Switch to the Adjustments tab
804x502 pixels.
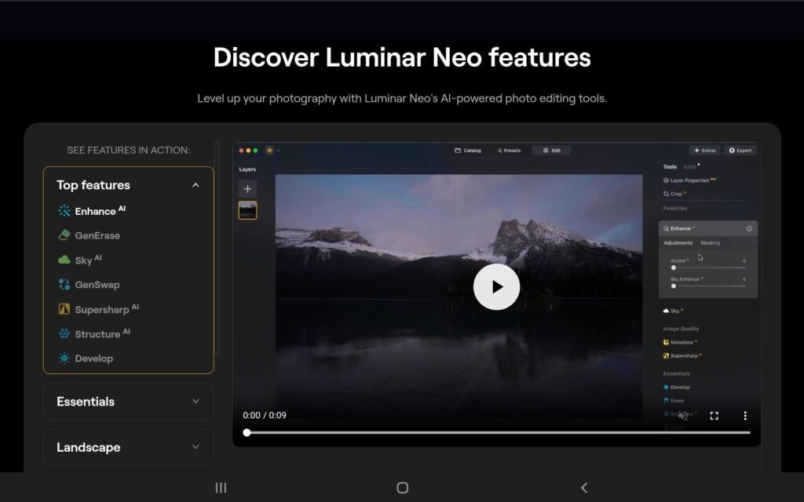[678, 243]
